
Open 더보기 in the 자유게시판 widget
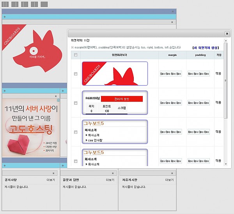click(x=169, y=180)
